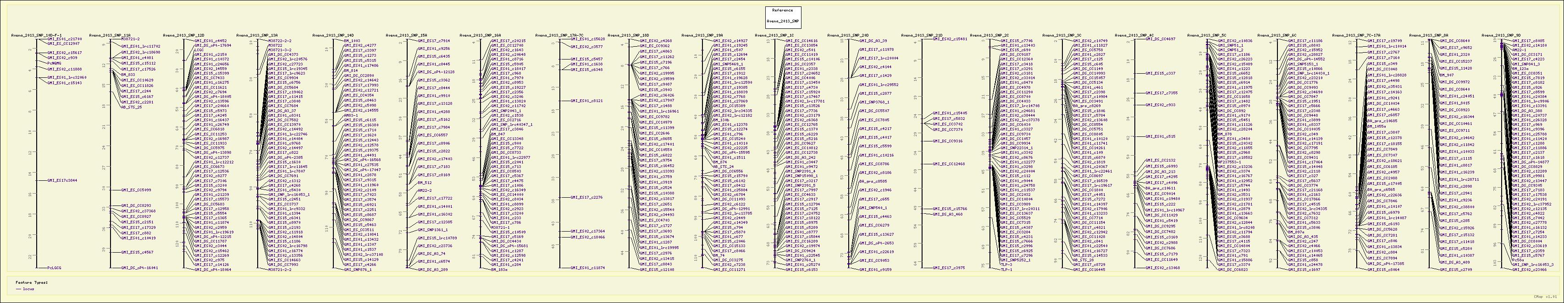Click the Reference Avena_2013_SNP box

(784, 15)
